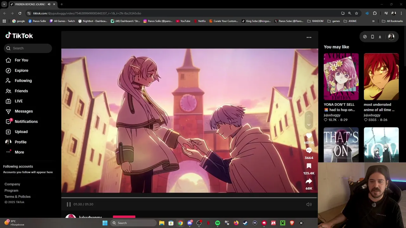406x228 pixels.
Task: Open the Netflix bookmark
Action: point(200,21)
